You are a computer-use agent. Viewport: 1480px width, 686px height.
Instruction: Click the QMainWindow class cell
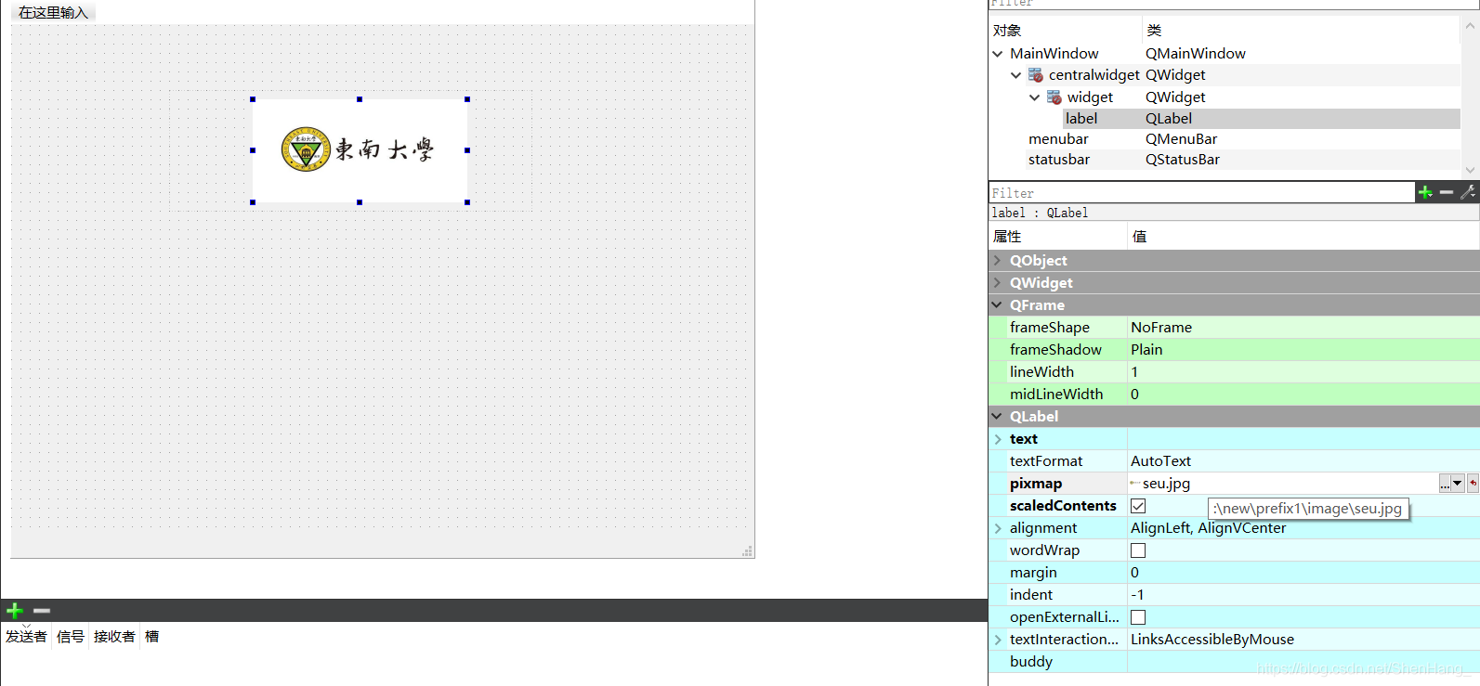tap(1196, 54)
